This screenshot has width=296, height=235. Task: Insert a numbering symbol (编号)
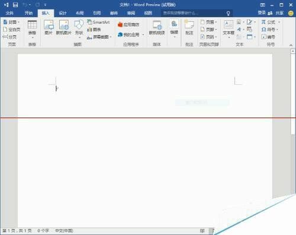pyautogui.click(x=268, y=37)
